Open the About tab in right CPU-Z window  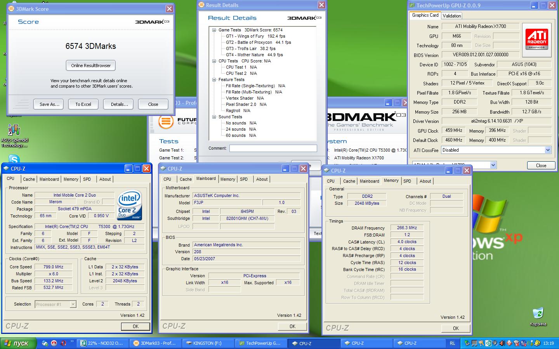[x=425, y=181]
